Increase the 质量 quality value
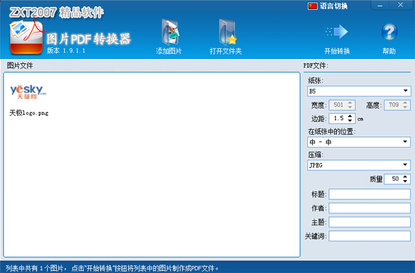 pos(405,177)
